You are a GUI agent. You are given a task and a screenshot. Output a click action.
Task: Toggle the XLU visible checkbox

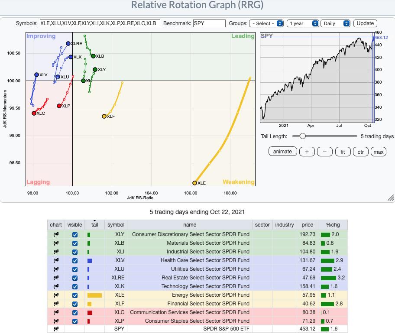[x=75, y=269]
